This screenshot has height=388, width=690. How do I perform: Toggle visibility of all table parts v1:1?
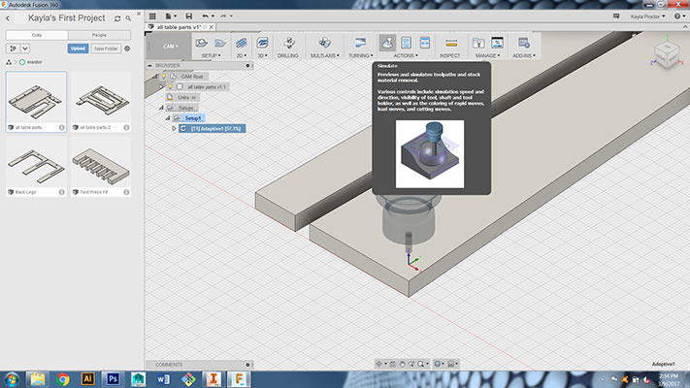pyautogui.click(x=170, y=86)
